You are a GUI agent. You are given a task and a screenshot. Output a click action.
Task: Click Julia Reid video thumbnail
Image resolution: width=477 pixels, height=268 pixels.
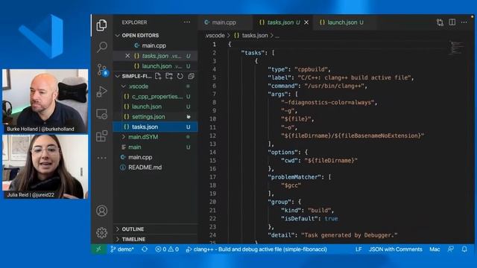(45, 167)
